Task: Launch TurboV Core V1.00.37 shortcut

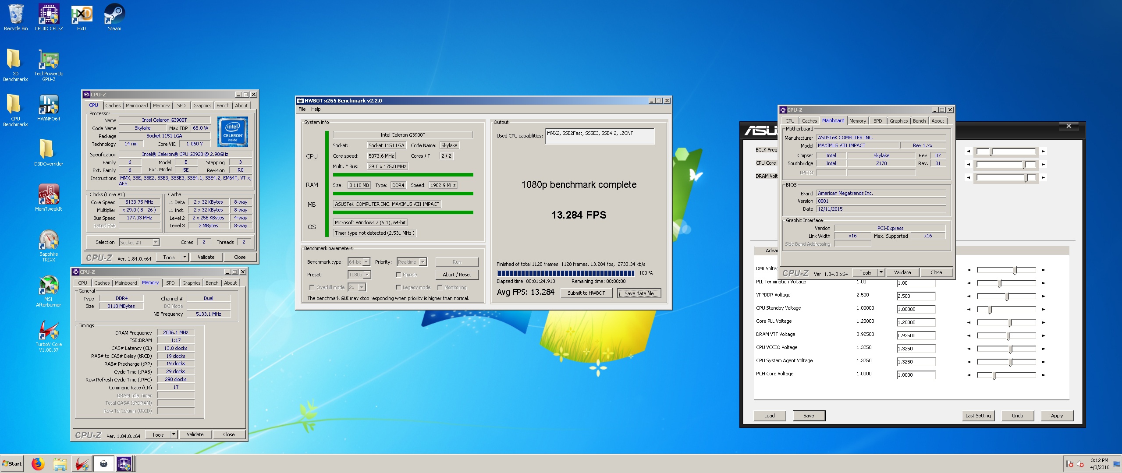Action: pyautogui.click(x=49, y=336)
